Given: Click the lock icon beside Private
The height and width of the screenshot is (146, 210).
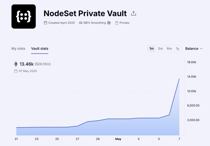Looking at the screenshot, I should click(116, 23).
